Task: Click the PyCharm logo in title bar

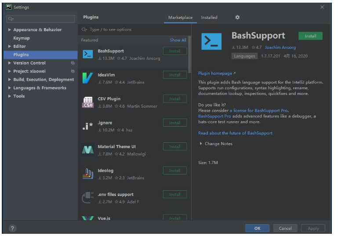Action: (9, 7)
